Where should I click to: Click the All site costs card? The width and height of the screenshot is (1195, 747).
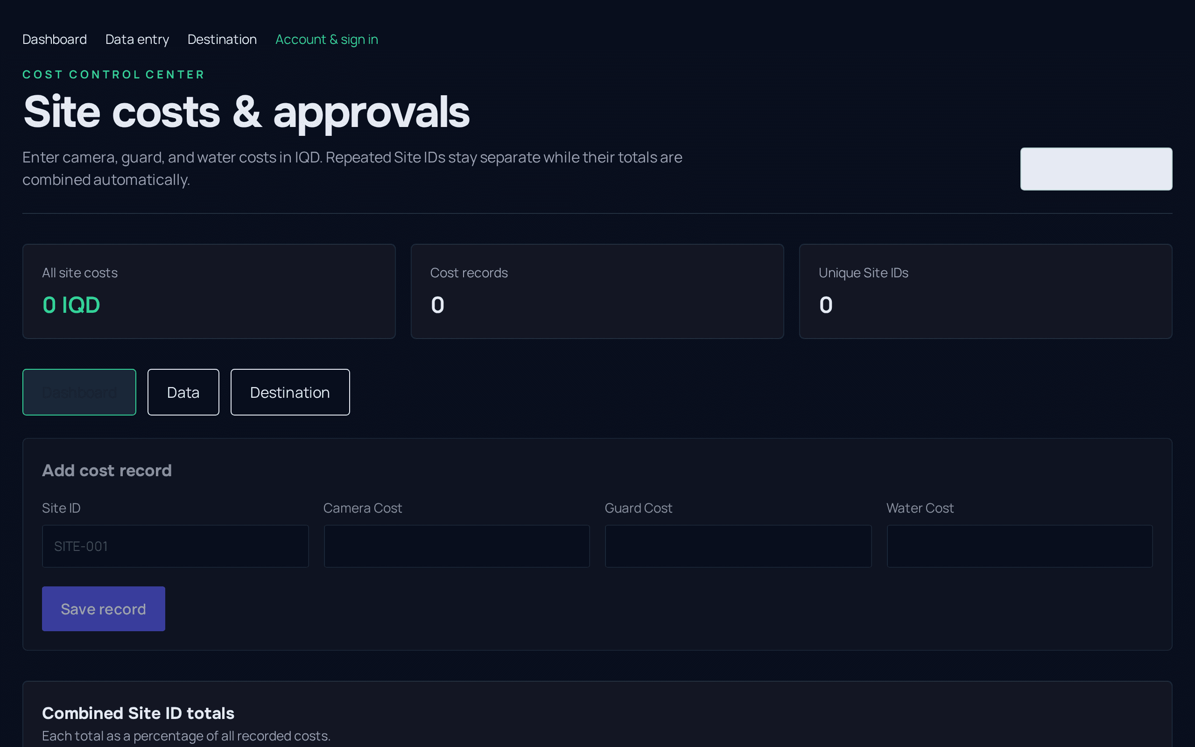point(209,291)
